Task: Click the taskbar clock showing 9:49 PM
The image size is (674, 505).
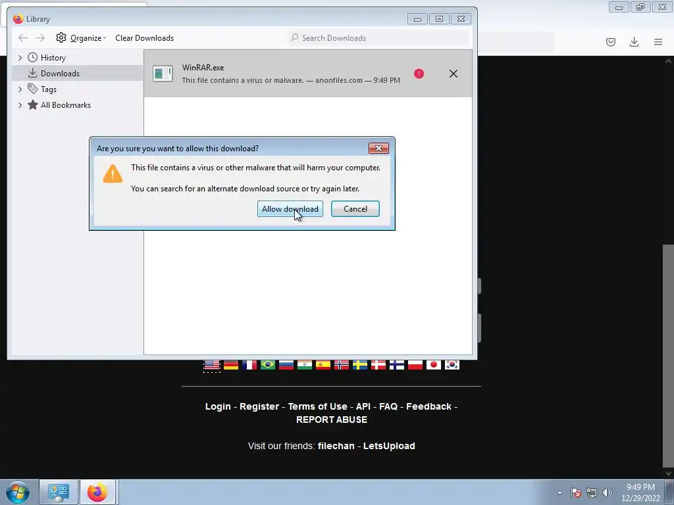Action: coord(640,493)
